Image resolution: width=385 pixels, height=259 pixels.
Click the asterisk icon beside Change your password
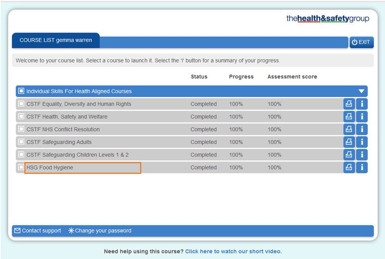pyautogui.click(x=71, y=231)
